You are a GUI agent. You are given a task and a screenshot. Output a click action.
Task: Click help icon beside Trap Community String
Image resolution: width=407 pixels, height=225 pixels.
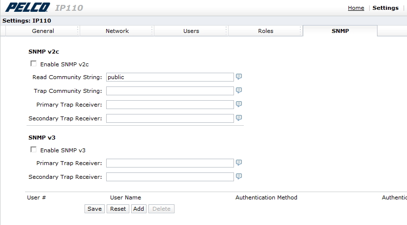coord(239,90)
